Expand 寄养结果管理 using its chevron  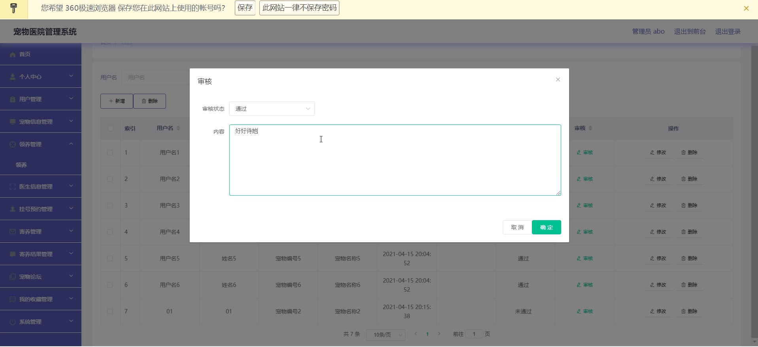click(71, 253)
